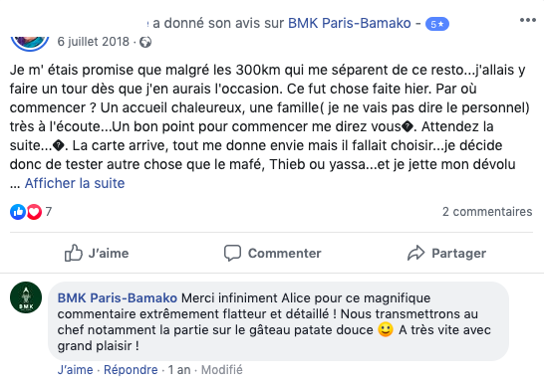The width and height of the screenshot is (544, 385).
Task: Click the thumbs-up icon beside J'aime
Action: (x=73, y=253)
